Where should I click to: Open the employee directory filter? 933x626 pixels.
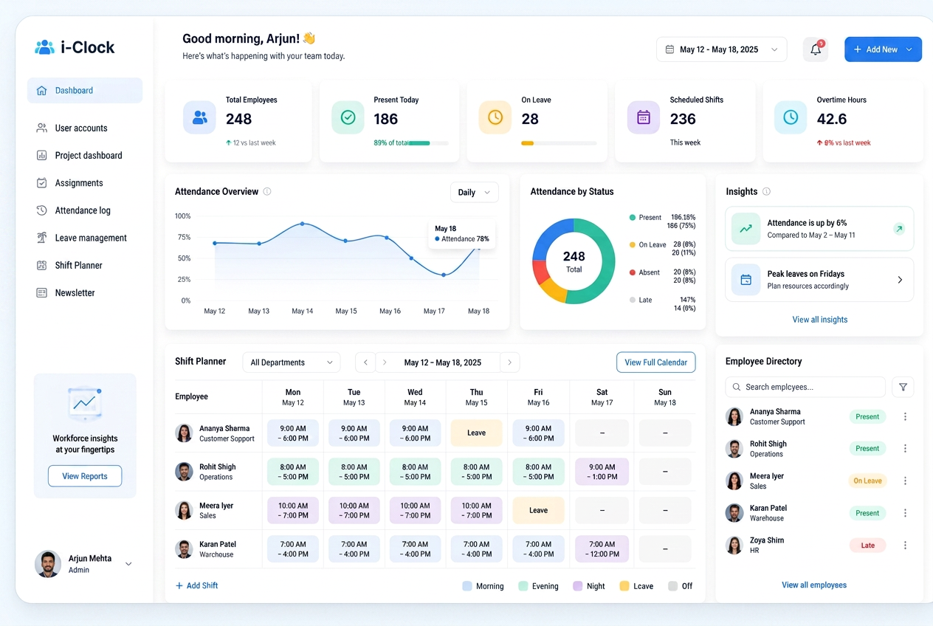tap(903, 387)
